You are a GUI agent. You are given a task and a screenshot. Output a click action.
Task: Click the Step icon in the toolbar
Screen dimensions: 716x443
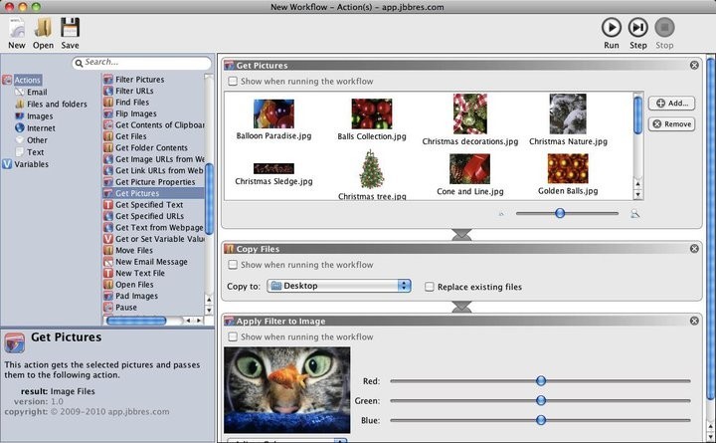coord(638,28)
